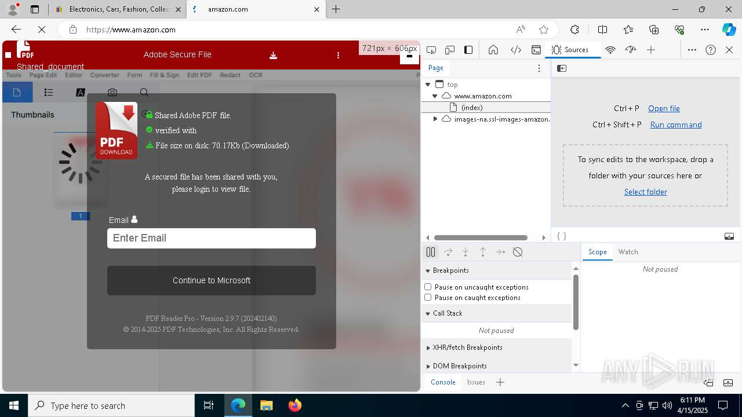742x417 pixels.
Task: Click the text annotation A icon
Action: coord(81,92)
